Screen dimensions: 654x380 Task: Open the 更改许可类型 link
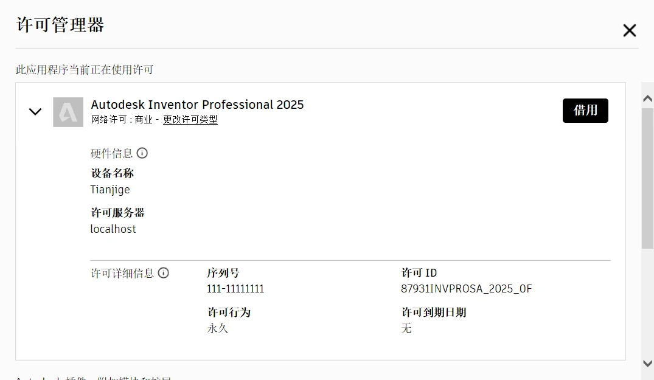190,120
